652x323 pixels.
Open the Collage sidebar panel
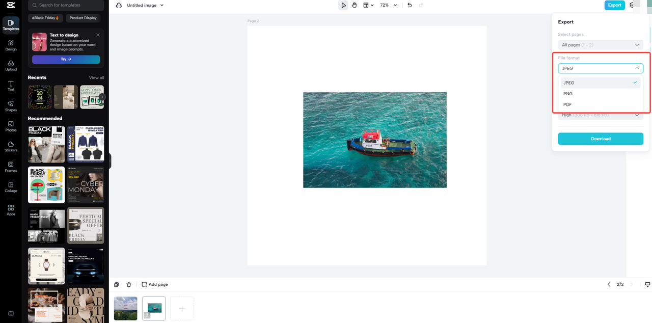tap(11, 187)
